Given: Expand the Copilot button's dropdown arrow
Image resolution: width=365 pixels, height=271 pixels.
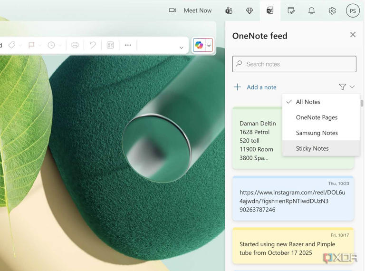Looking at the screenshot, I should tap(209, 46).
